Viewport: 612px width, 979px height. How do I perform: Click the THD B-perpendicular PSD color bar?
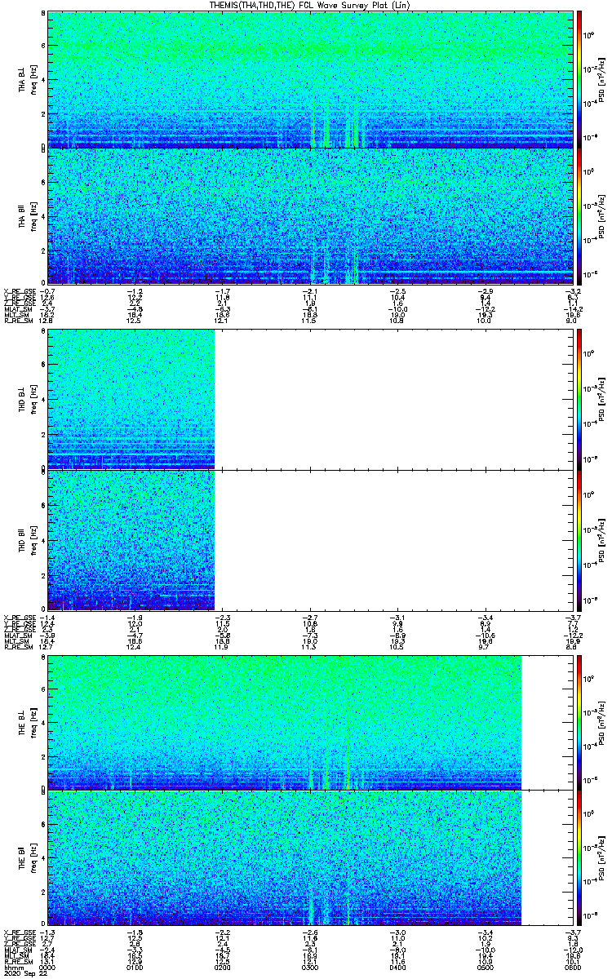tap(579, 400)
